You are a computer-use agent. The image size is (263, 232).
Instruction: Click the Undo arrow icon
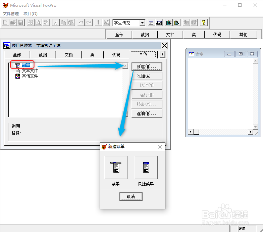coord(81,22)
